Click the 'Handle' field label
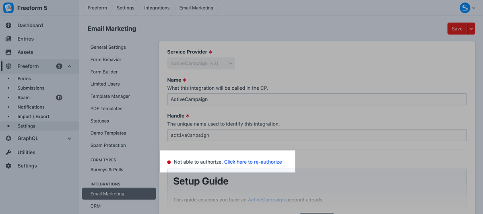This screenshot has width=483, height=214. point(175,116)
